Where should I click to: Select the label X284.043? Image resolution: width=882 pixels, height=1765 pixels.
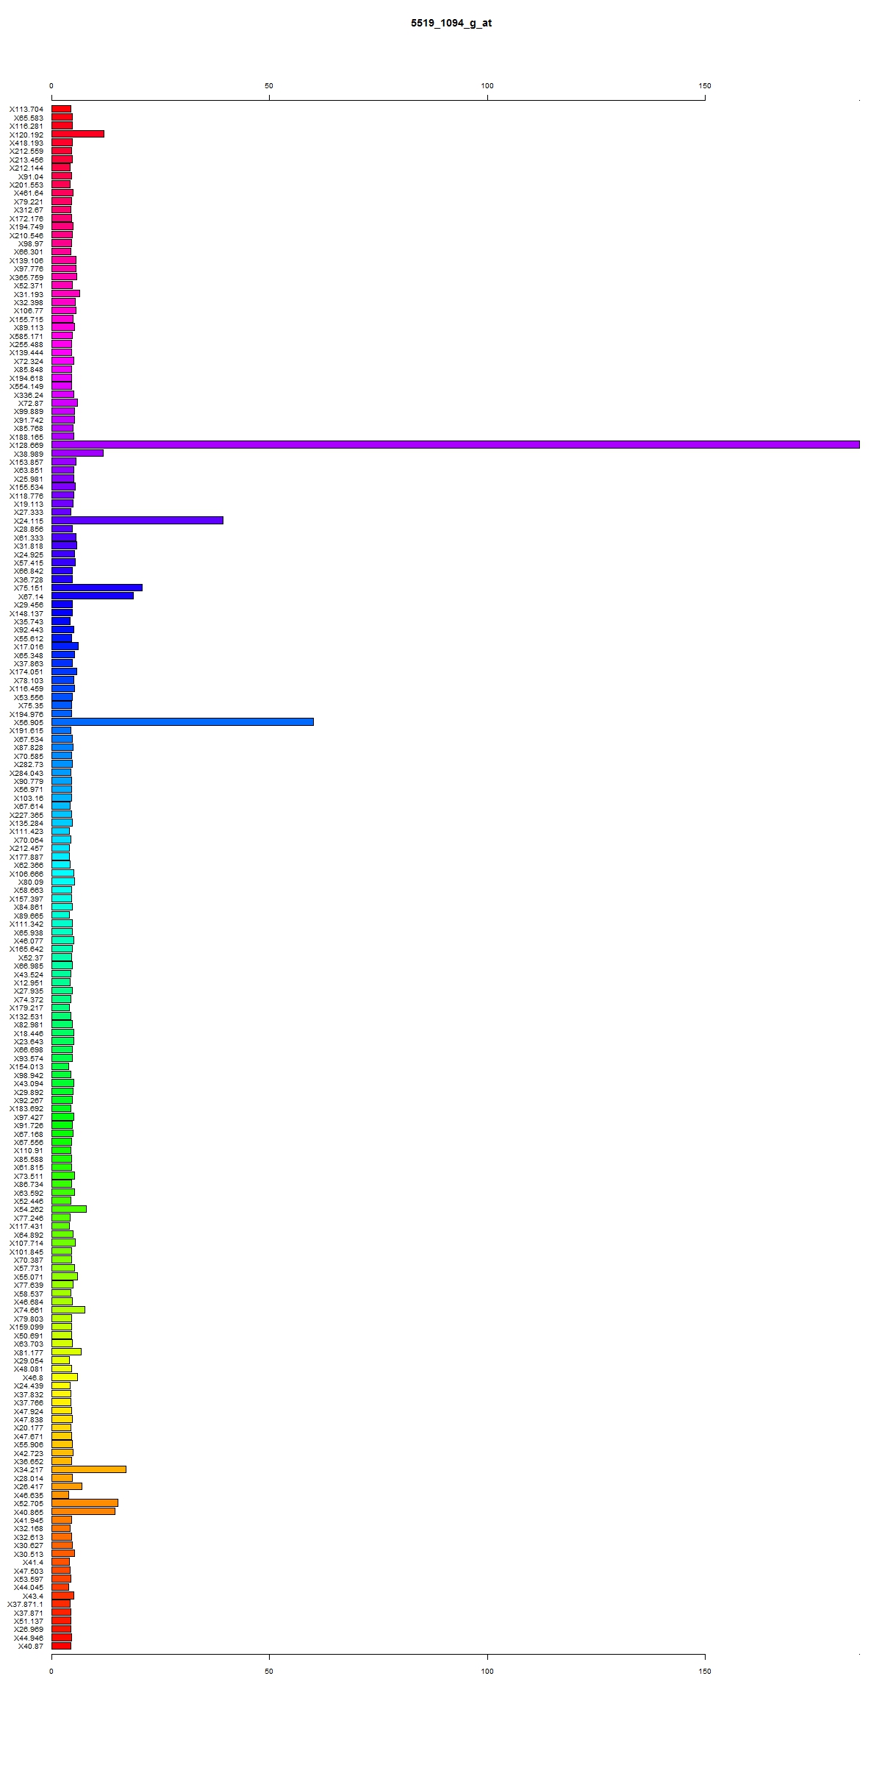click(x=26, y=773)
